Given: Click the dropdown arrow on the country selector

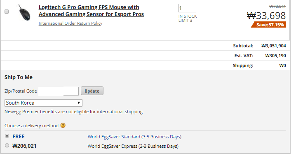Looking at the screenshot, I should 78,103.
